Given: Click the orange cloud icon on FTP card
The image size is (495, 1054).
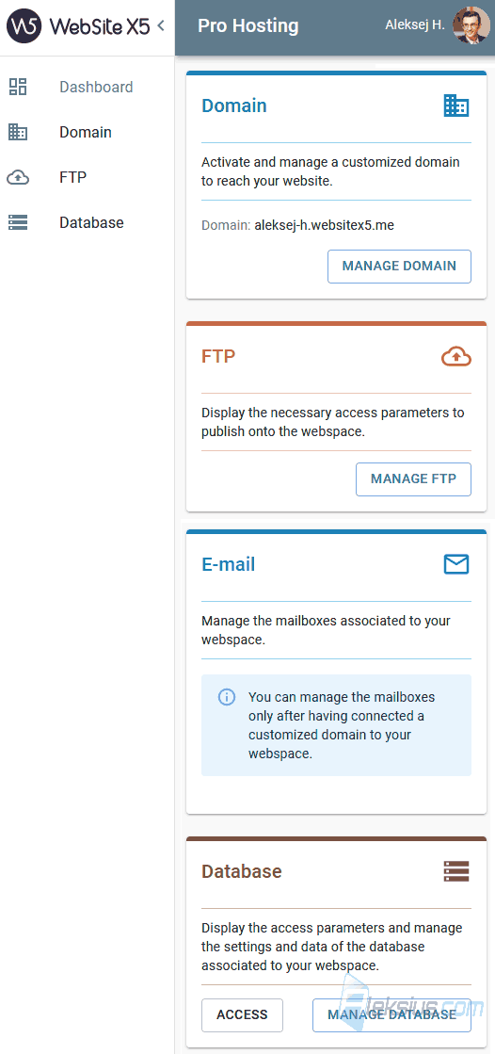Looking at the screenshot, I should [456, 356].
